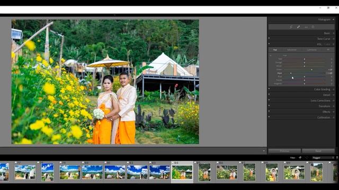
Task: Click the Previous button
Action: (284, 151)
